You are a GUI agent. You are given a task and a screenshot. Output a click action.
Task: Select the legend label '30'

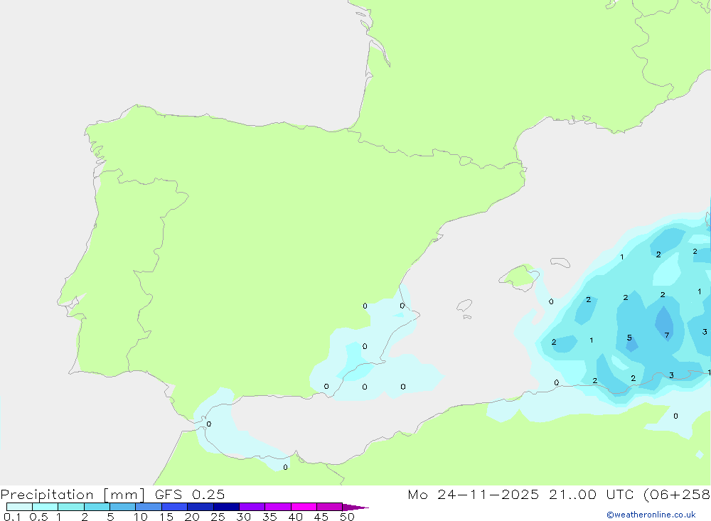pos(244,517)
